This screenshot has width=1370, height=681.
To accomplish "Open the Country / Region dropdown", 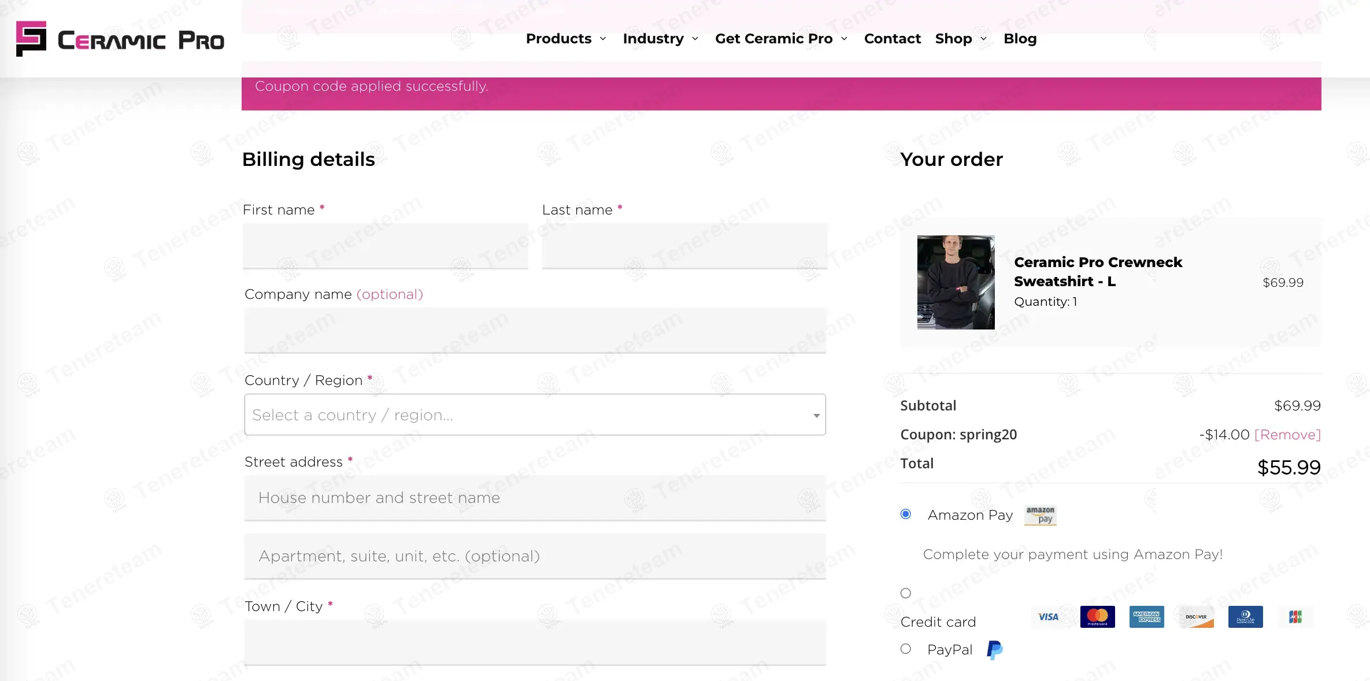I will pos(535,414).
